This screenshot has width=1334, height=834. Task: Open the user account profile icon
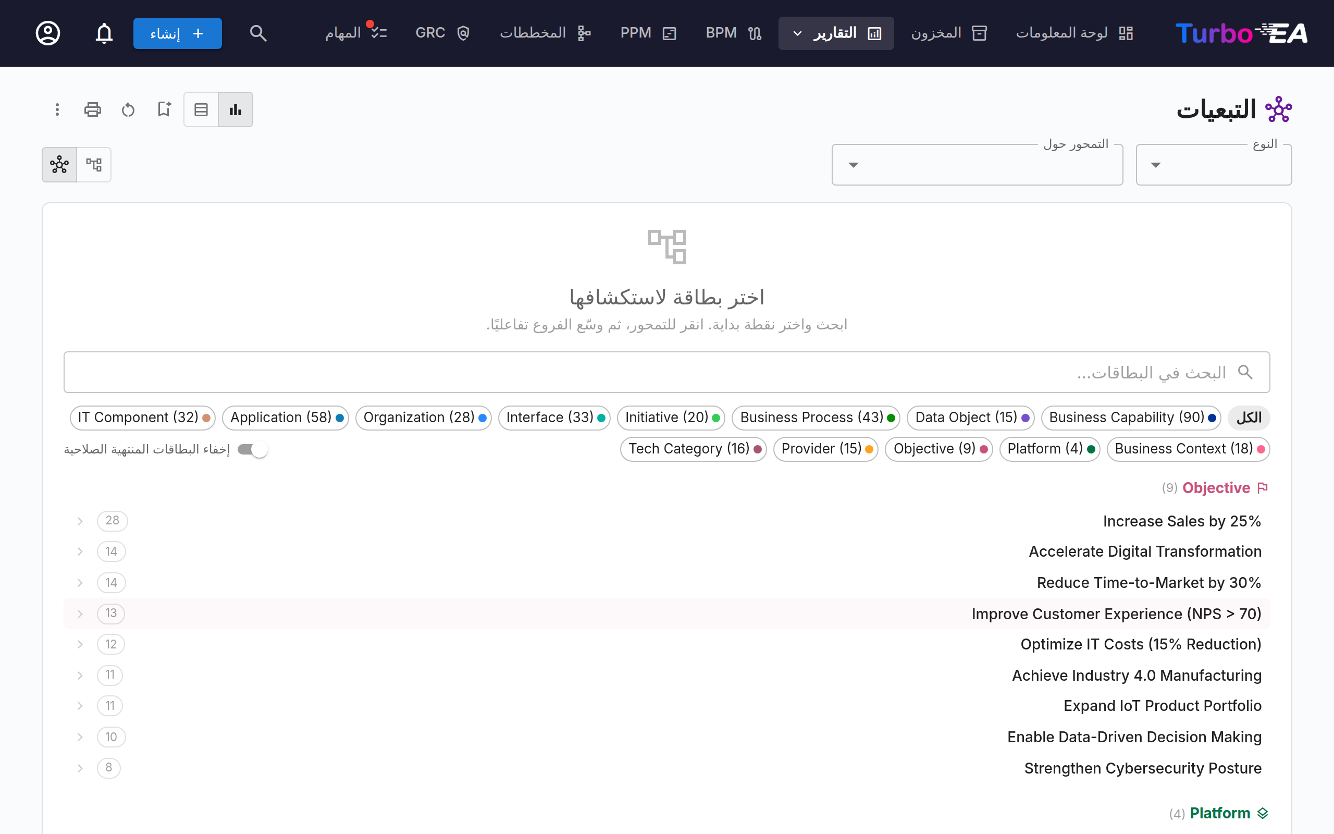click(48, 33)
